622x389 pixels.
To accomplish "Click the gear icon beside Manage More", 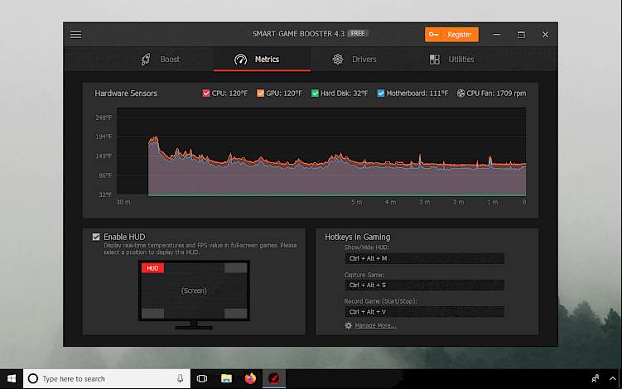I will tap(349, 325).
